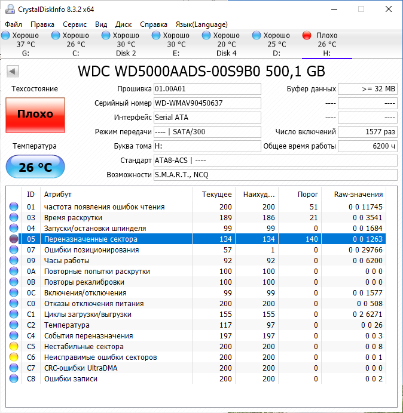Image resolution: width=403 pixels, height=413 pixels.
Task: Click status orb of Включения/отключения row
Action: (14, 292)
